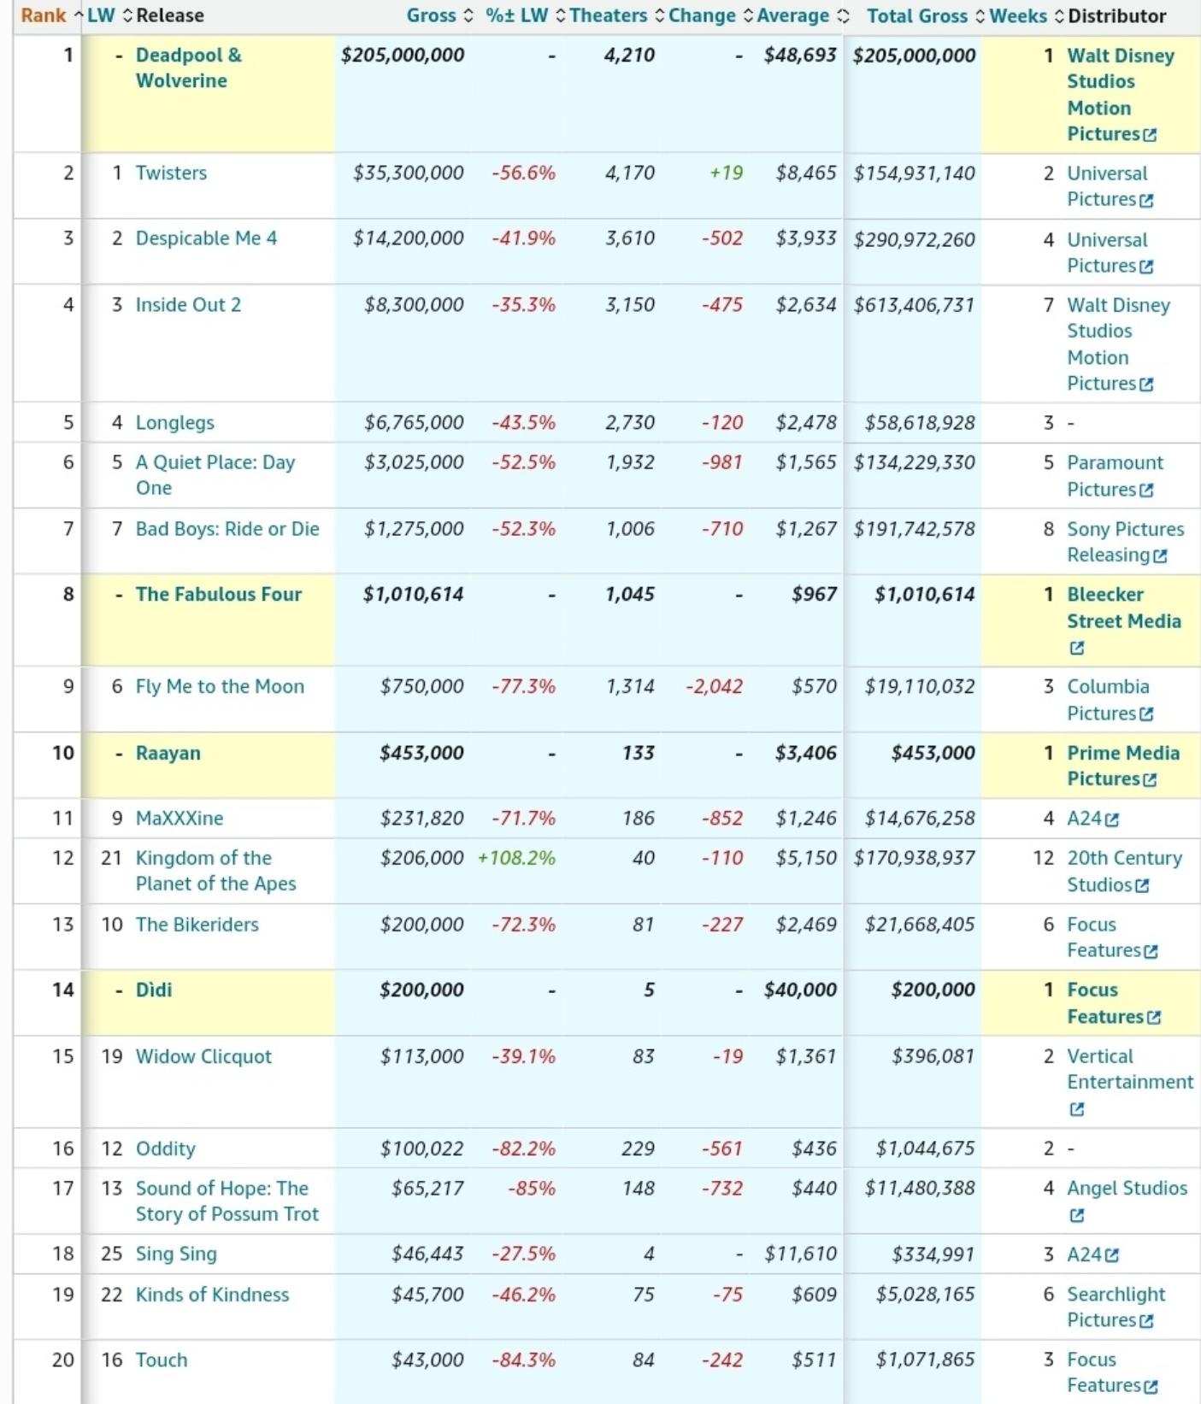
Task: Select Inside Out 2 total $613,406,731
Action: (x=914, y=305)
